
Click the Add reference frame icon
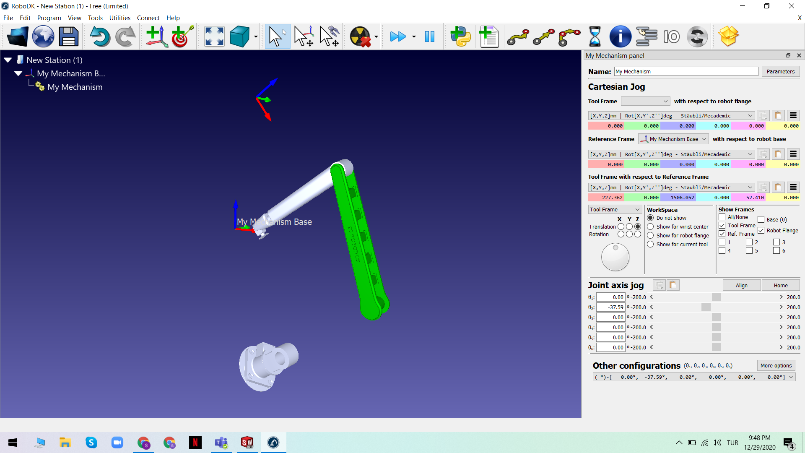pyautogui.click(x=157, y=36)
